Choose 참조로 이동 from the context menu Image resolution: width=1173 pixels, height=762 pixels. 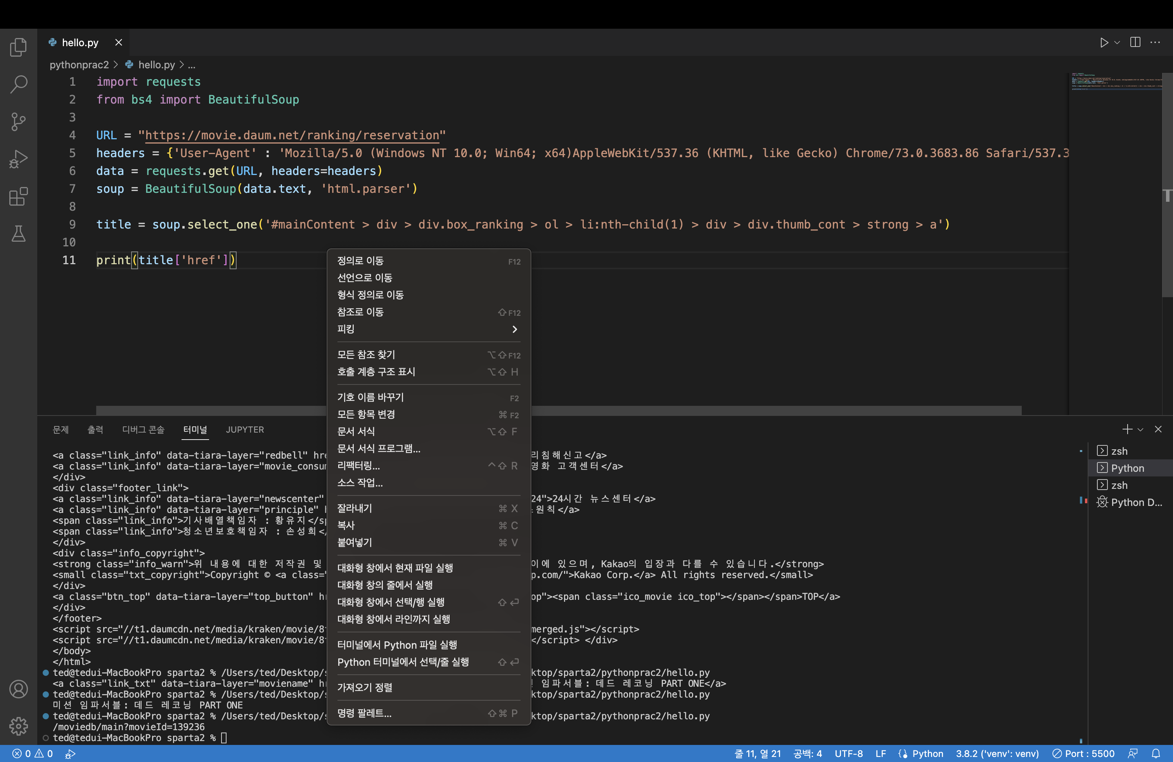428,312
